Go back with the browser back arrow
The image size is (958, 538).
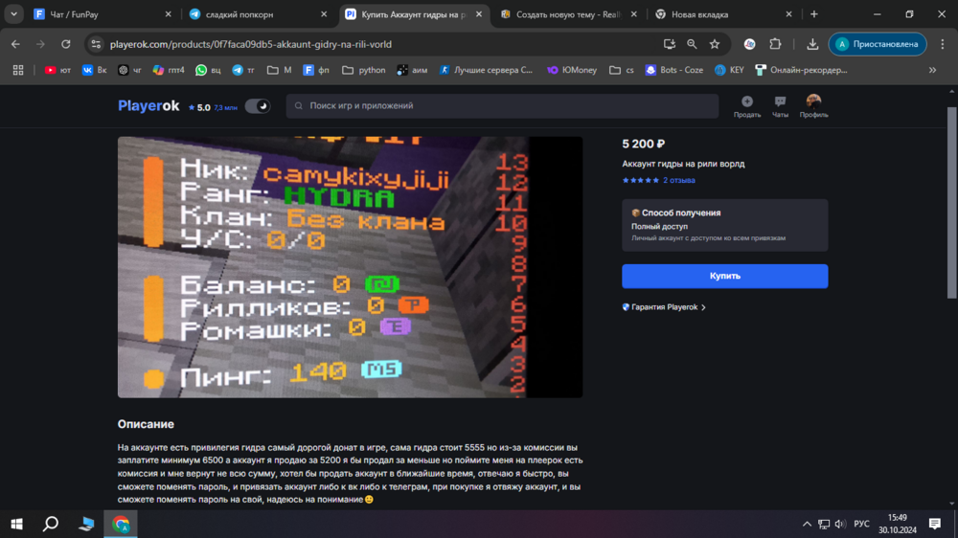[x=15, y=44]
